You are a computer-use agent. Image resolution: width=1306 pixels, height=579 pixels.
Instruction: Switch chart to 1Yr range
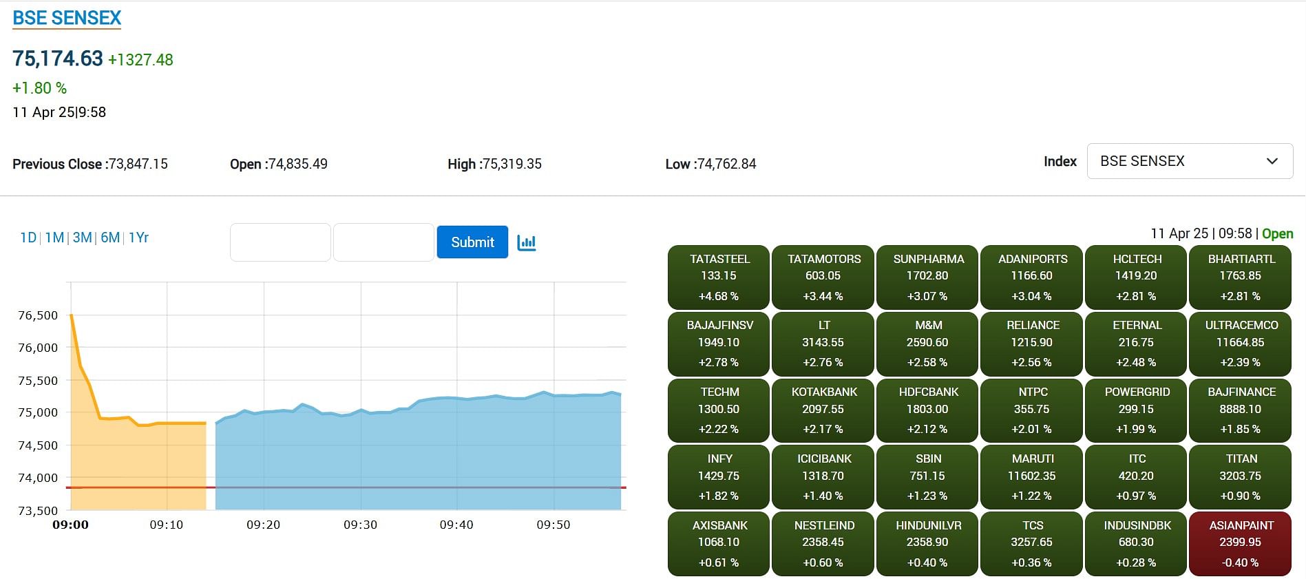point(138,238)
